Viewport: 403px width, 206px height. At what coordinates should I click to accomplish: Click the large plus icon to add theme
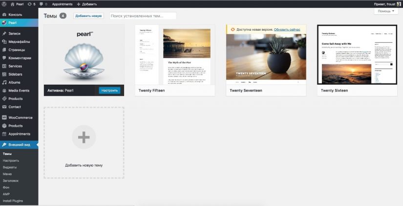[84, 137]
